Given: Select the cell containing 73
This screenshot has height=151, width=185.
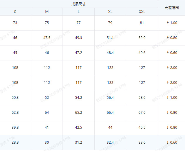Looking at the screenshot, I should point(15,23).
